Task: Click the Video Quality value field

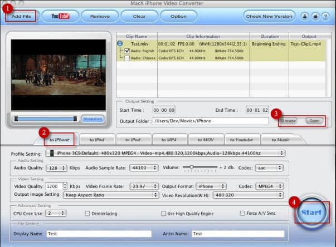Action: coord(54,186)
